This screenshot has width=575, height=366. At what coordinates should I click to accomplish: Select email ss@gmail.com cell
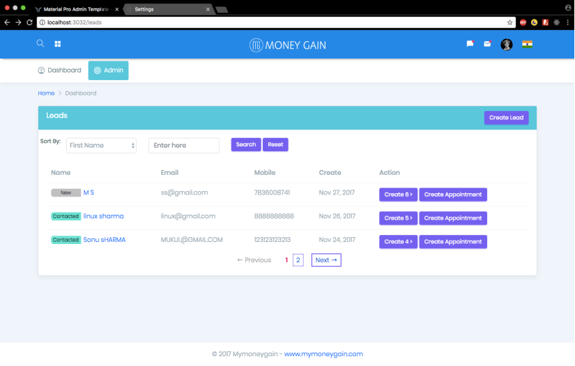coord(184,192)
